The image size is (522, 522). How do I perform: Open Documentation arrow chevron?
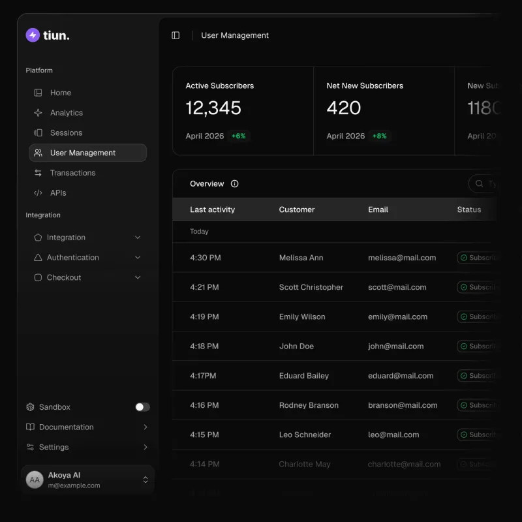coord(145,427)
